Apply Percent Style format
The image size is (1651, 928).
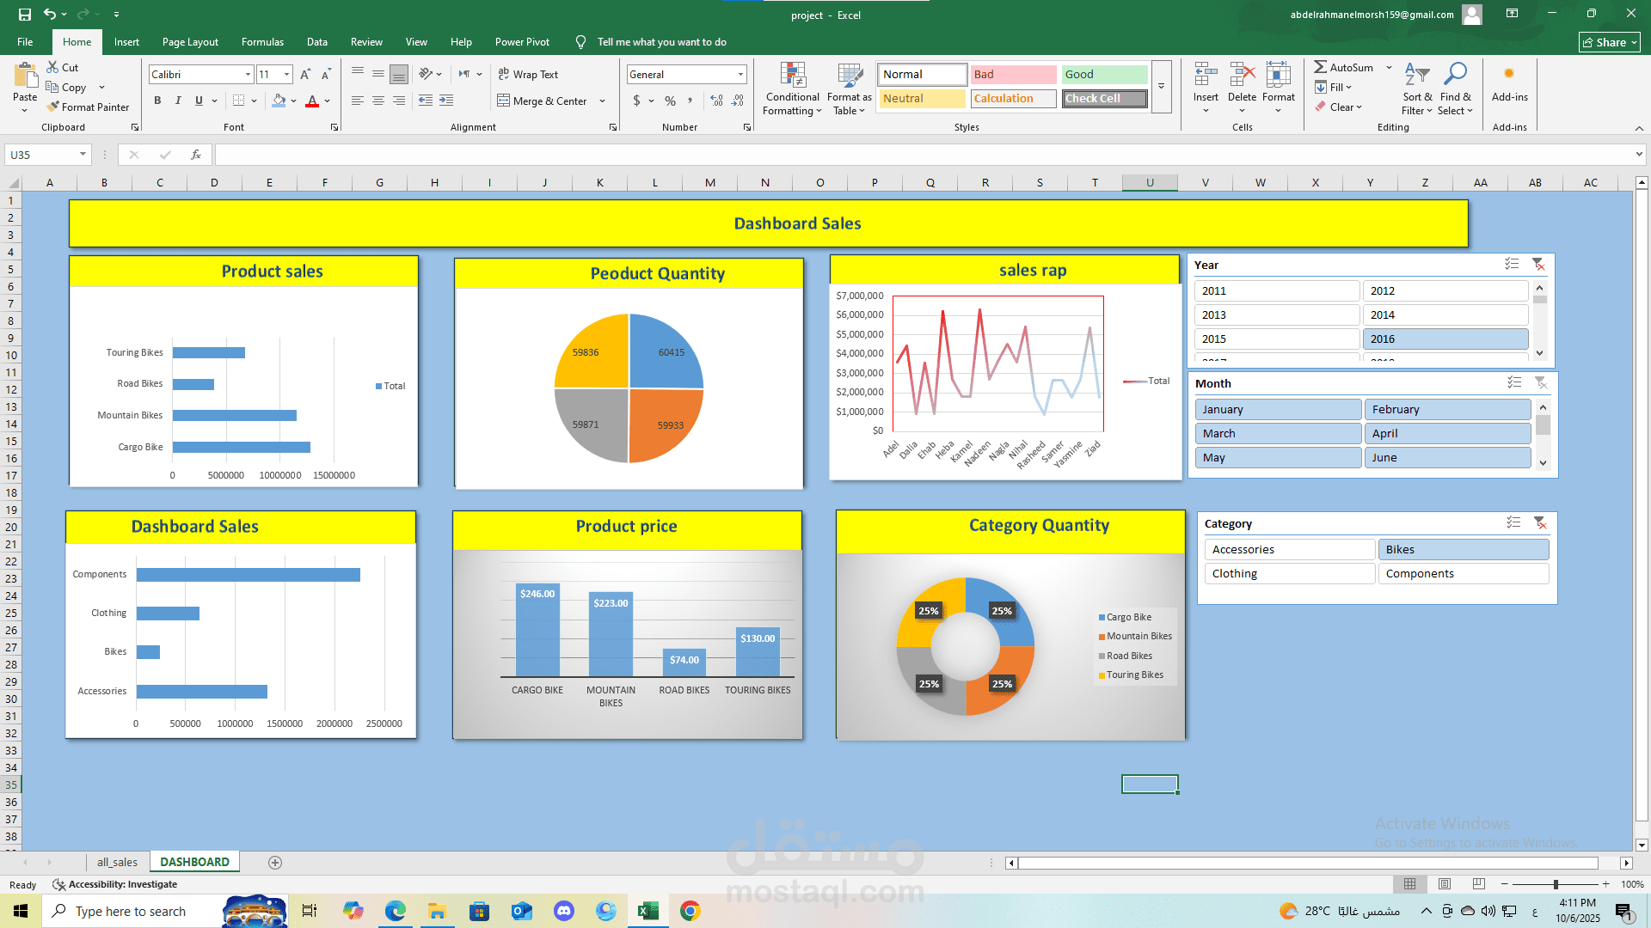click(x=670, y=101)
